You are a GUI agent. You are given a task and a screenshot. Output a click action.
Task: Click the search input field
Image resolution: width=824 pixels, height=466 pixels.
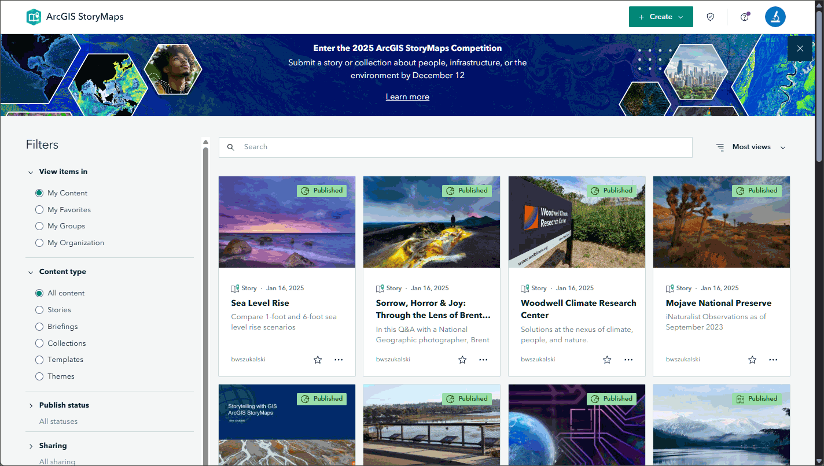[455, 147]
